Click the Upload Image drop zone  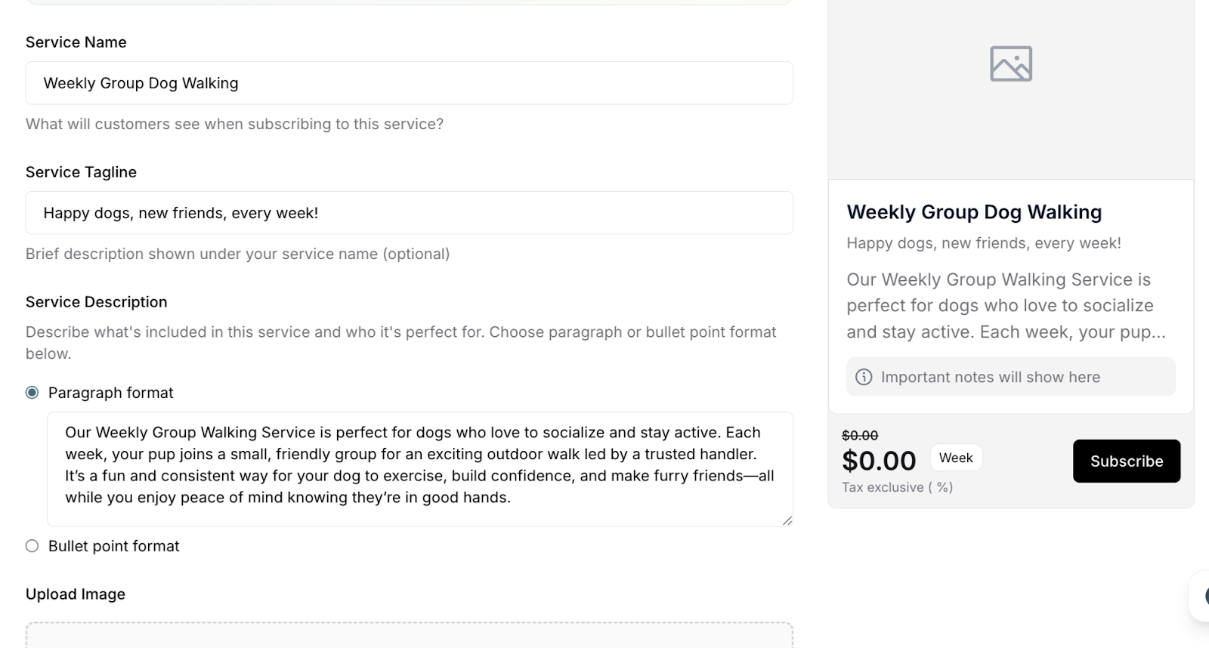point(408,636)
